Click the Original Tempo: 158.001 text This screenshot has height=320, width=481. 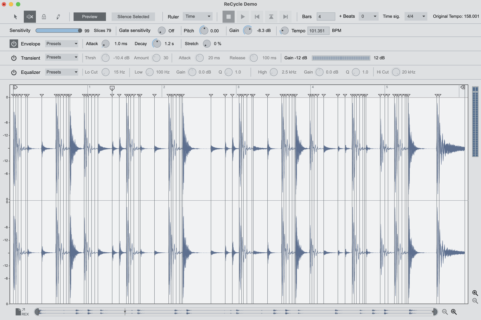[x=456, y=16]
